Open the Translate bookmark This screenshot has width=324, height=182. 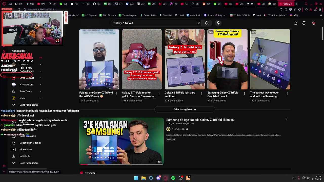click(166, 15)
